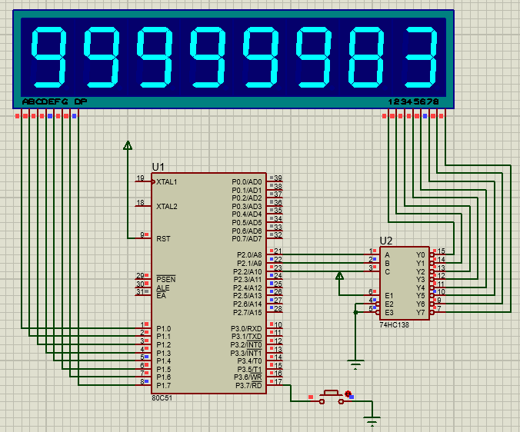Click the P3.1/TXD pin label
Image resolution: width=520 pixels, height=432 pixels.
[246, 337]
